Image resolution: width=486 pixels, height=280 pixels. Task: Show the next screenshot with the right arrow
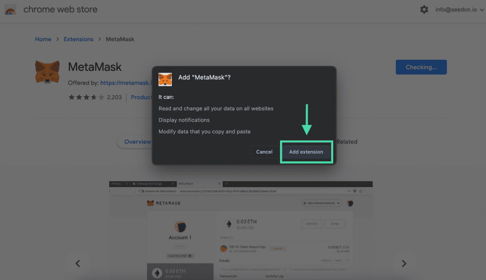(x=404, y=263)
